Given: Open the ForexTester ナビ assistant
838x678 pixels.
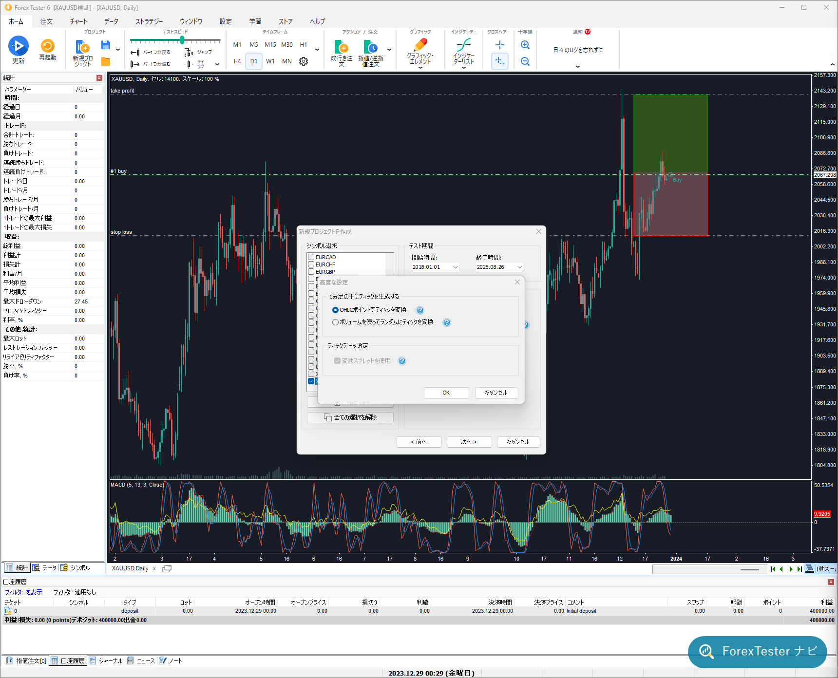Looking at the screenshot, I should [758, 652].
